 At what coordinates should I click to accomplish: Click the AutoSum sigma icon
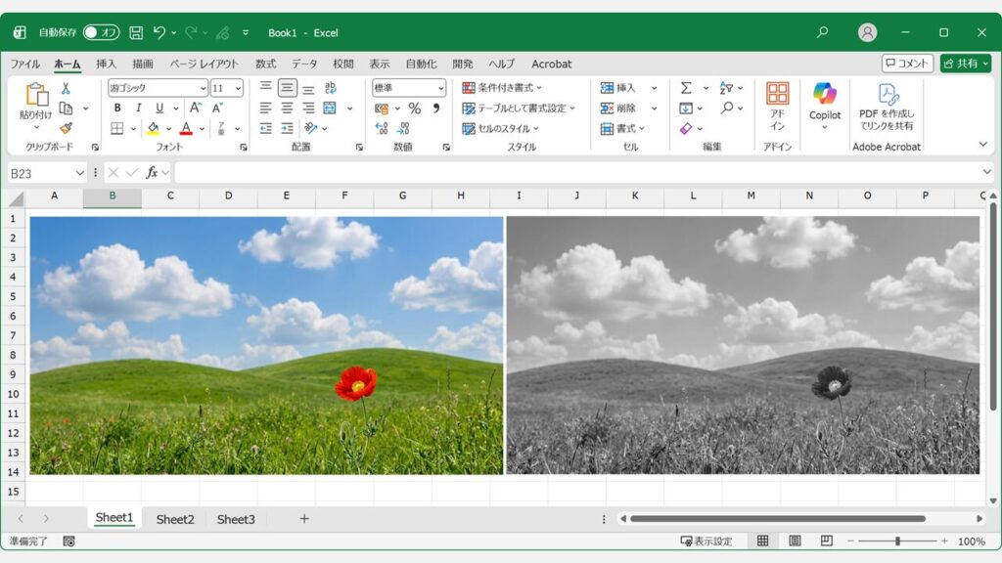click(x=685, y=87)
